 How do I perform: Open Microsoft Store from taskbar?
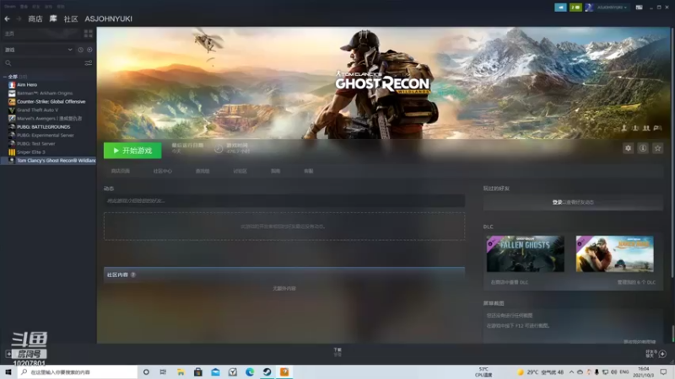click(198, 372)
